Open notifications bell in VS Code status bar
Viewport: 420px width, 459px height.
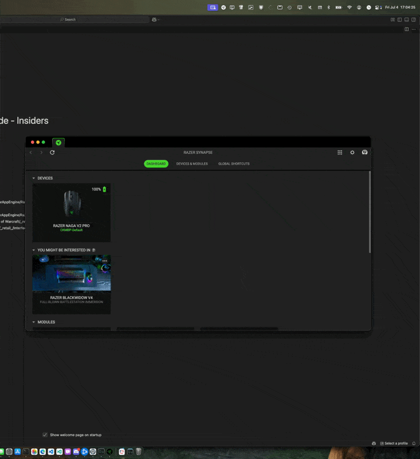tap(414, 443)
